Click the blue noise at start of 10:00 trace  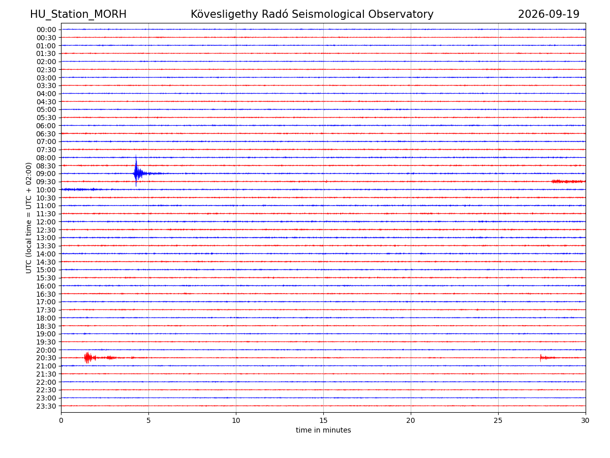81,189
